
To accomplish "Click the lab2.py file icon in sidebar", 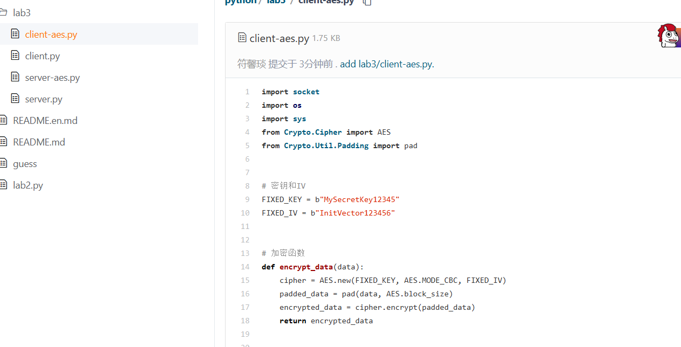I will (x=3, y=185).
